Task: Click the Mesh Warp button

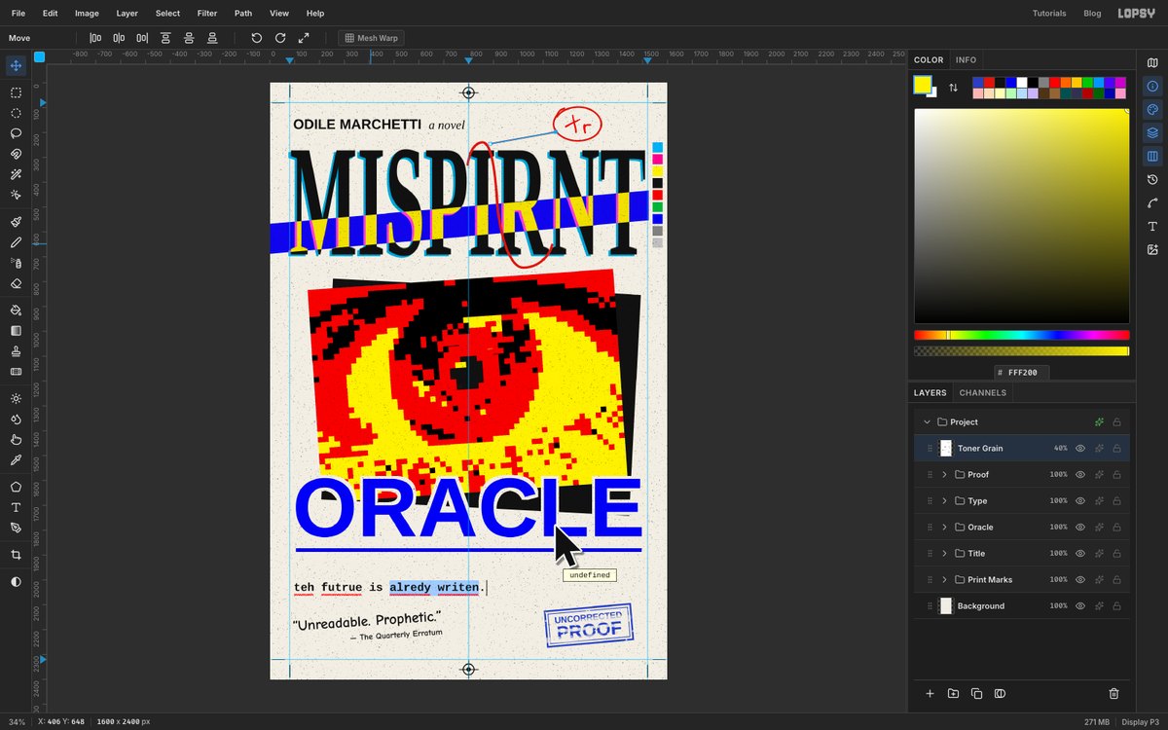Action: [371, 38]
